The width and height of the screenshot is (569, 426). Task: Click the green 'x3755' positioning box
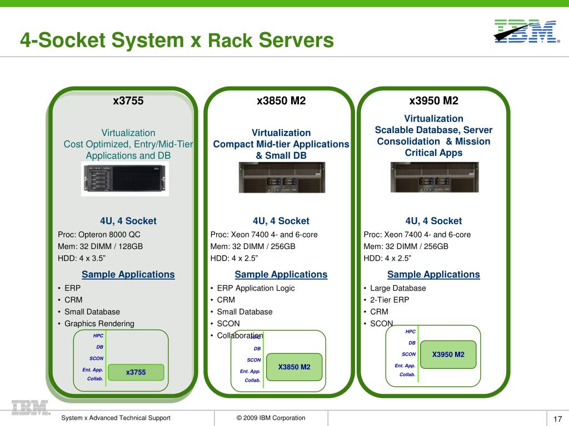pos(136,372)
